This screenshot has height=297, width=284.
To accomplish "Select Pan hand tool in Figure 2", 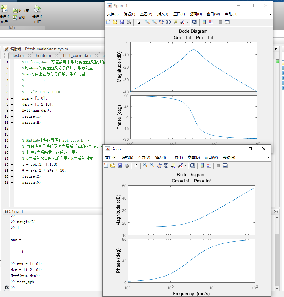I will pos(159,166).
